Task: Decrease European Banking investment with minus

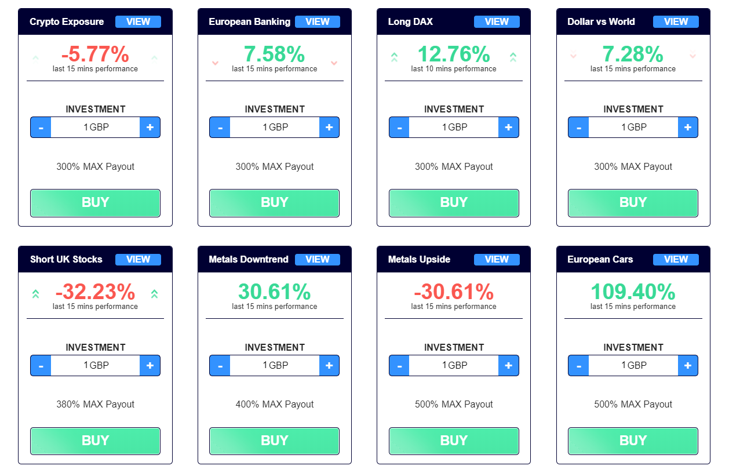Action: pyautogui.click(x=220, y=127)
